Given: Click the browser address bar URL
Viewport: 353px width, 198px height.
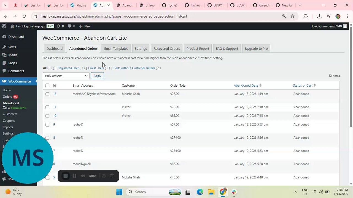Looking at the screenshot, I should tap(114, 16).
